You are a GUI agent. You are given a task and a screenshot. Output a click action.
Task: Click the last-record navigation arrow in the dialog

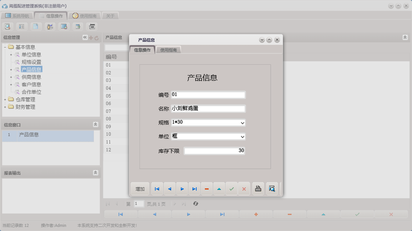click(x=194, y=189)
